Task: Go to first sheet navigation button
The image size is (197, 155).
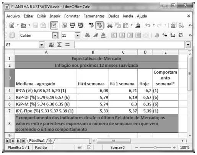Action: point(7,141)
